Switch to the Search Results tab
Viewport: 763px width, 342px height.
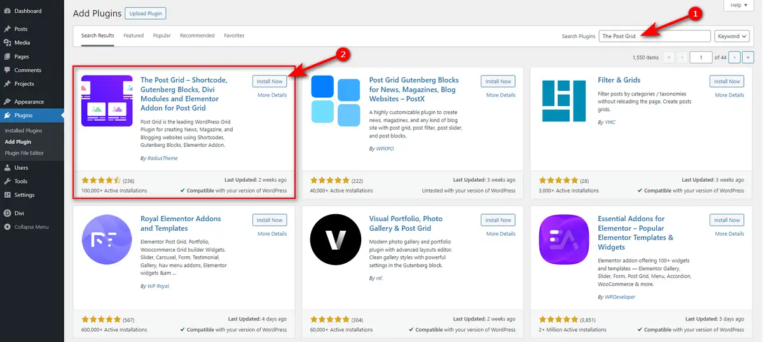(98, 36)
